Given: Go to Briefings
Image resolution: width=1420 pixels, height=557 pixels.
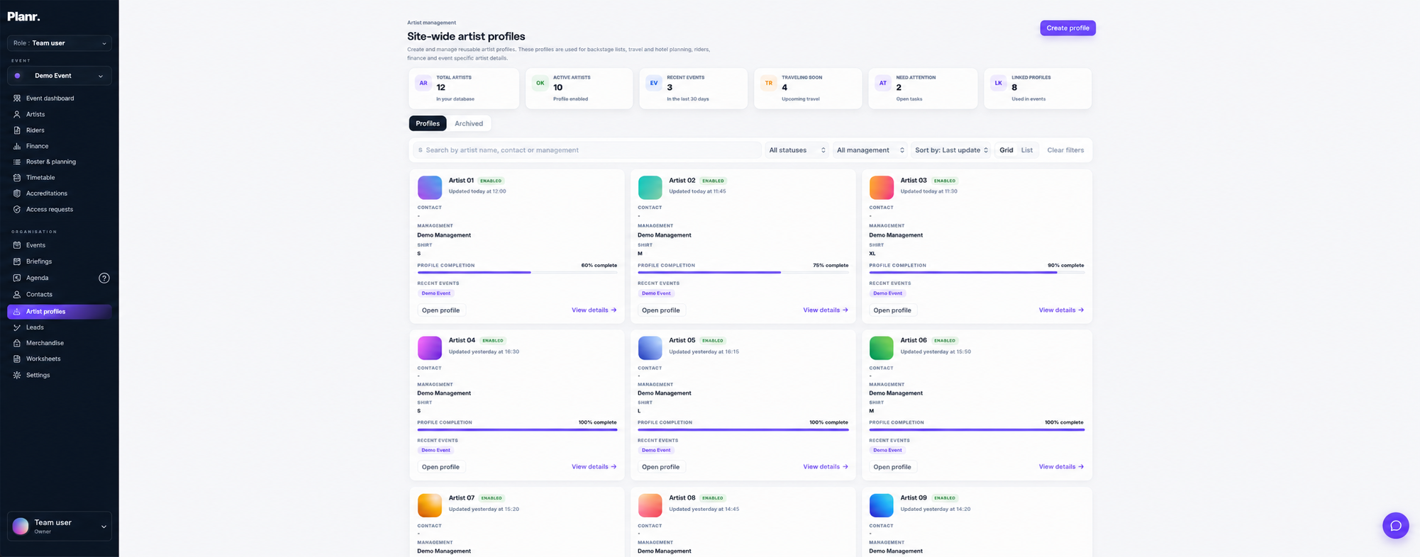Looking at the screenshot, I should 60,261.
